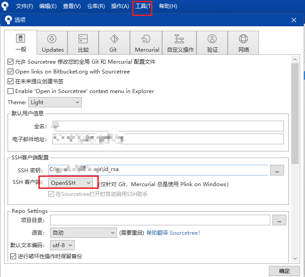Click the Sourcetree icon in Options title bar
This screenshot has width=305, height=277.
coord(8,20)
